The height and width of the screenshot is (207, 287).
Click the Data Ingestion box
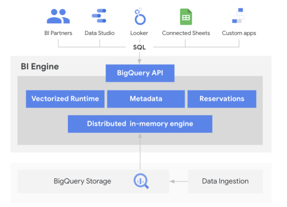[x=225, y=181]
